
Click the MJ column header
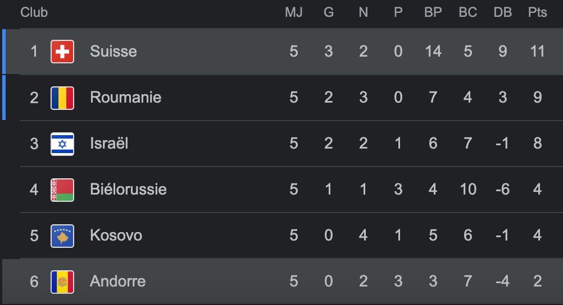[x=293, y=12]
